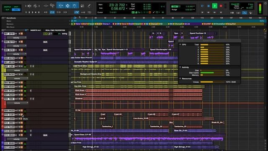Enable Slip edit mode

click(x=8, y=10)
